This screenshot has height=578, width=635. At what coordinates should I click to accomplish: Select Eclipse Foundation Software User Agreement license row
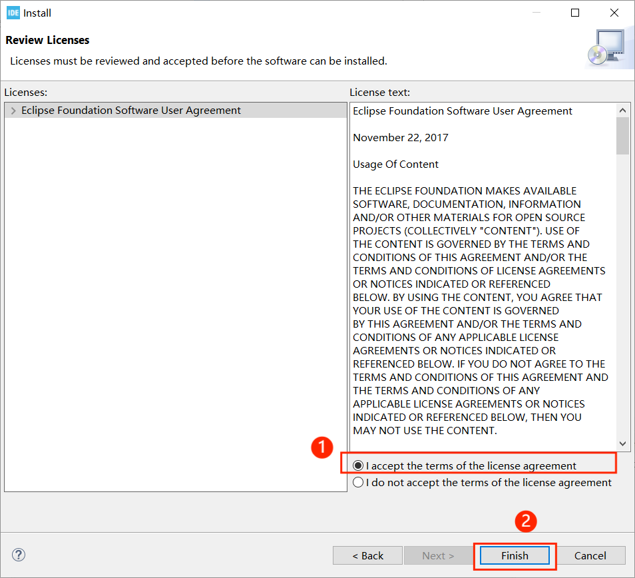click(176, 111)
